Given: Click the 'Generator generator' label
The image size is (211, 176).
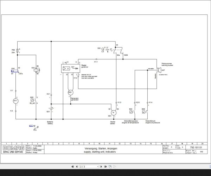Looking at the screenshot, I should point(75,99).
